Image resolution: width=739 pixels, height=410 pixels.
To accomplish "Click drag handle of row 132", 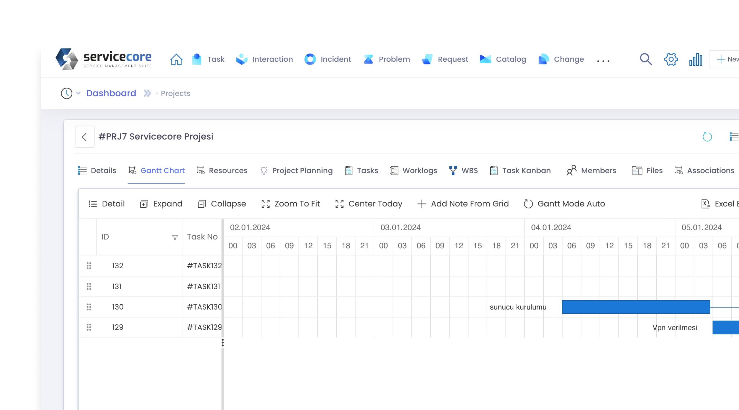I will 89,265.
